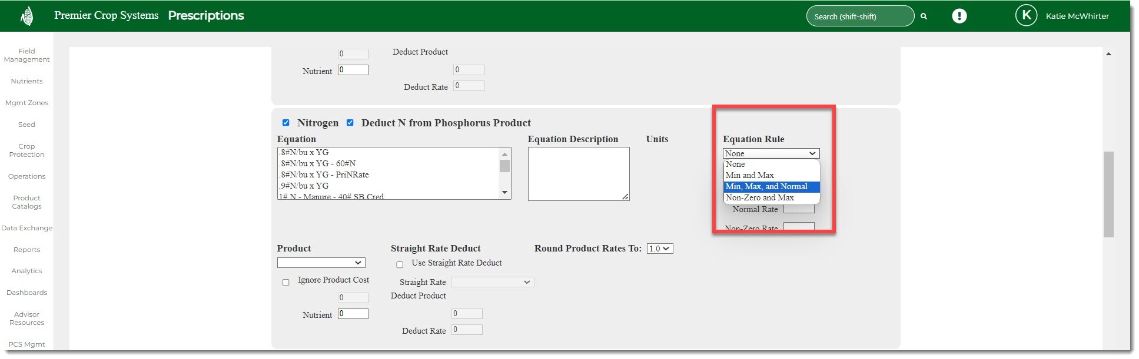Check the Ignore Product Cost box
1139x359 pixels.
[x=286, y=282]
